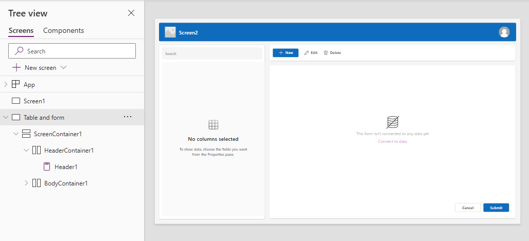Click the Edit pencil icon
Viewport: 529px width, 241px height.
point(306,53)
